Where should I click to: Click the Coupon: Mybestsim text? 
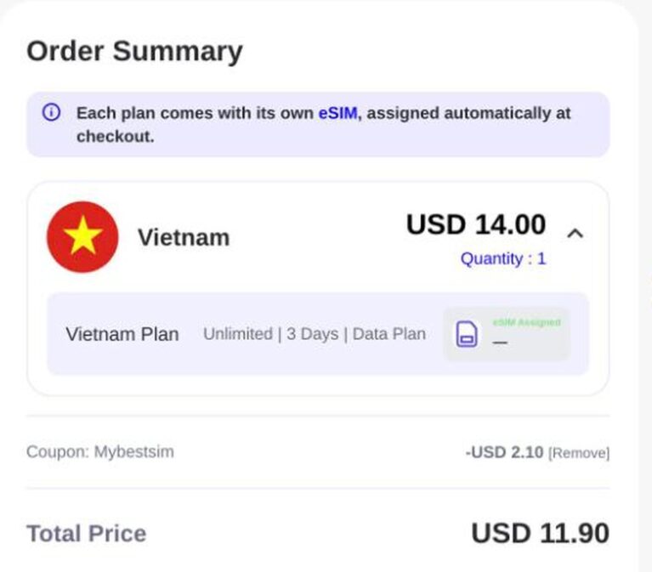pos(100,452)
